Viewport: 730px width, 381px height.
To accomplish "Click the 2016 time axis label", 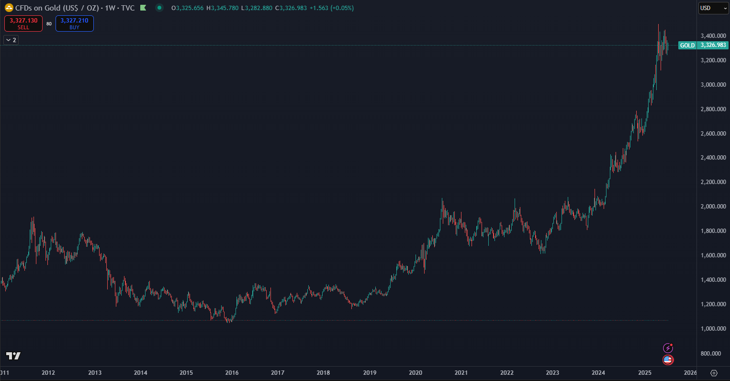I will click(232, 373).
